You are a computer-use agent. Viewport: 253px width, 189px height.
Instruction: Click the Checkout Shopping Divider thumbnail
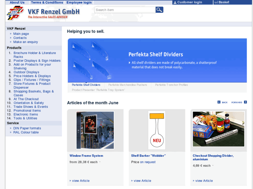tap(219, 129)
